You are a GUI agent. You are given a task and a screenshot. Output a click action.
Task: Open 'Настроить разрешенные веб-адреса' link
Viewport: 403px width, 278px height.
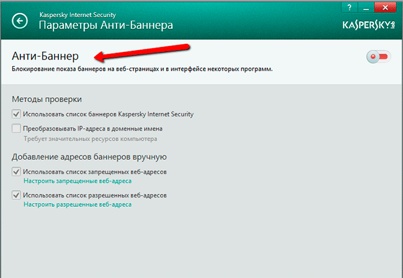pos(77,204)
